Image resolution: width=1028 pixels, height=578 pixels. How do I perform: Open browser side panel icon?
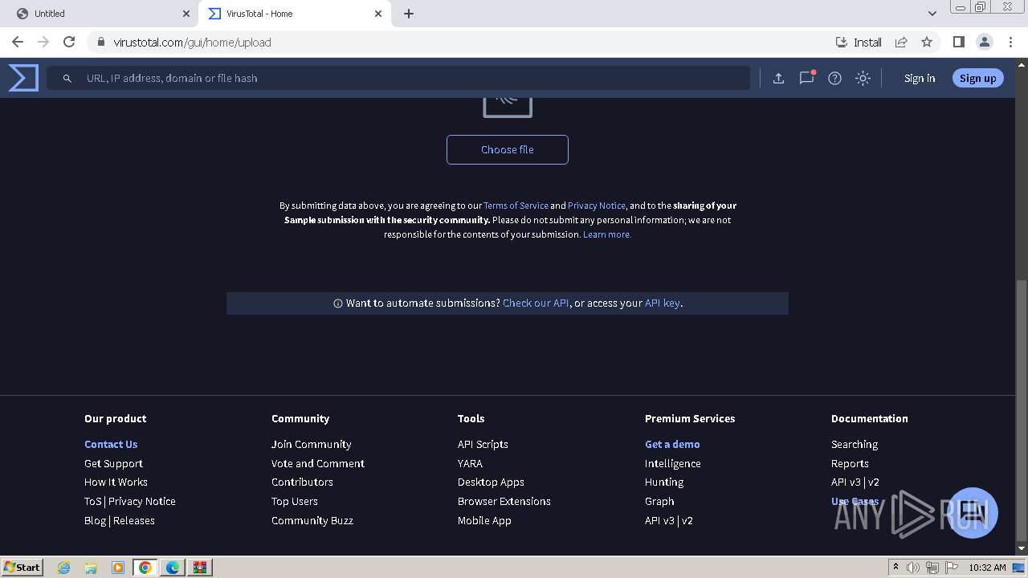click(958, 42)
